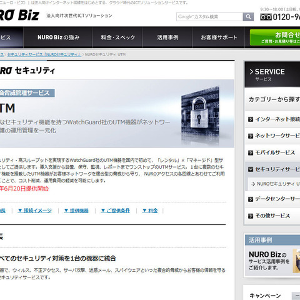Click the すべてのセキュリティ対策を1台の機器に統合 heading

click(x=57, y=259)
